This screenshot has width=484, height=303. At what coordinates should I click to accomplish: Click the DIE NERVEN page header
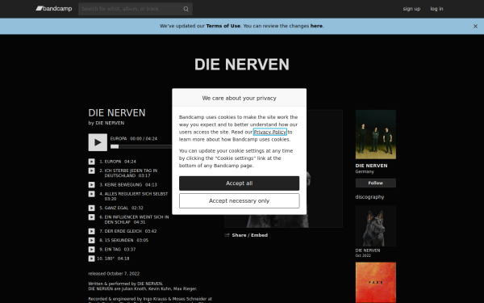[242, 65]
